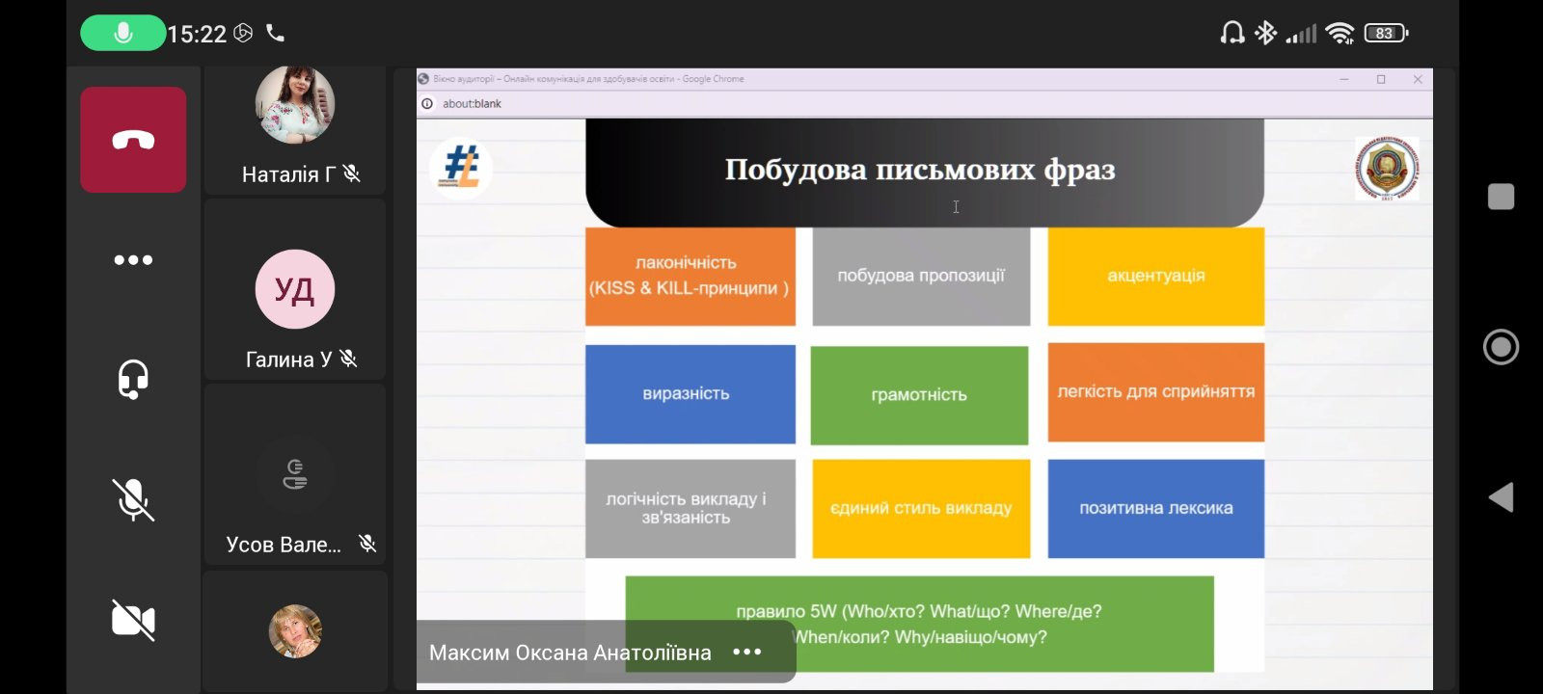Close the shared Chrome window
The height and width of the screenshot is (694, 1543).
tap(1418, 79)
